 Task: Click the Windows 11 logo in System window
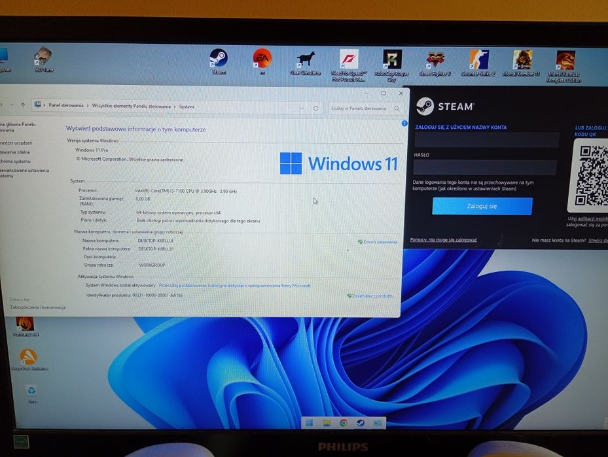click(x=339, y=163)
